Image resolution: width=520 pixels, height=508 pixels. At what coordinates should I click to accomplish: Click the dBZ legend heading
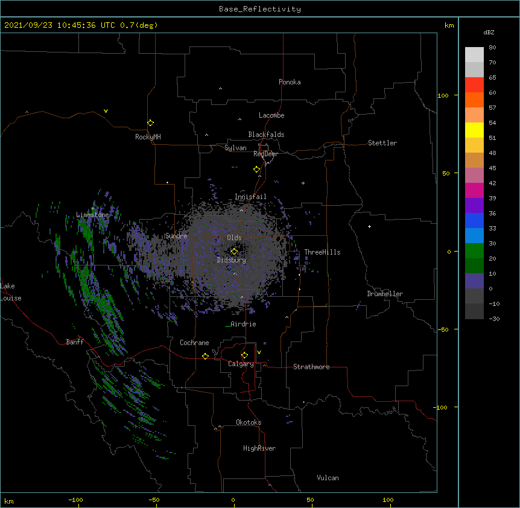[489, 33]
